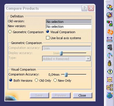The image size is (114, 106).
Task: Select the 2D view annotation icon
Action: [110, 79]
